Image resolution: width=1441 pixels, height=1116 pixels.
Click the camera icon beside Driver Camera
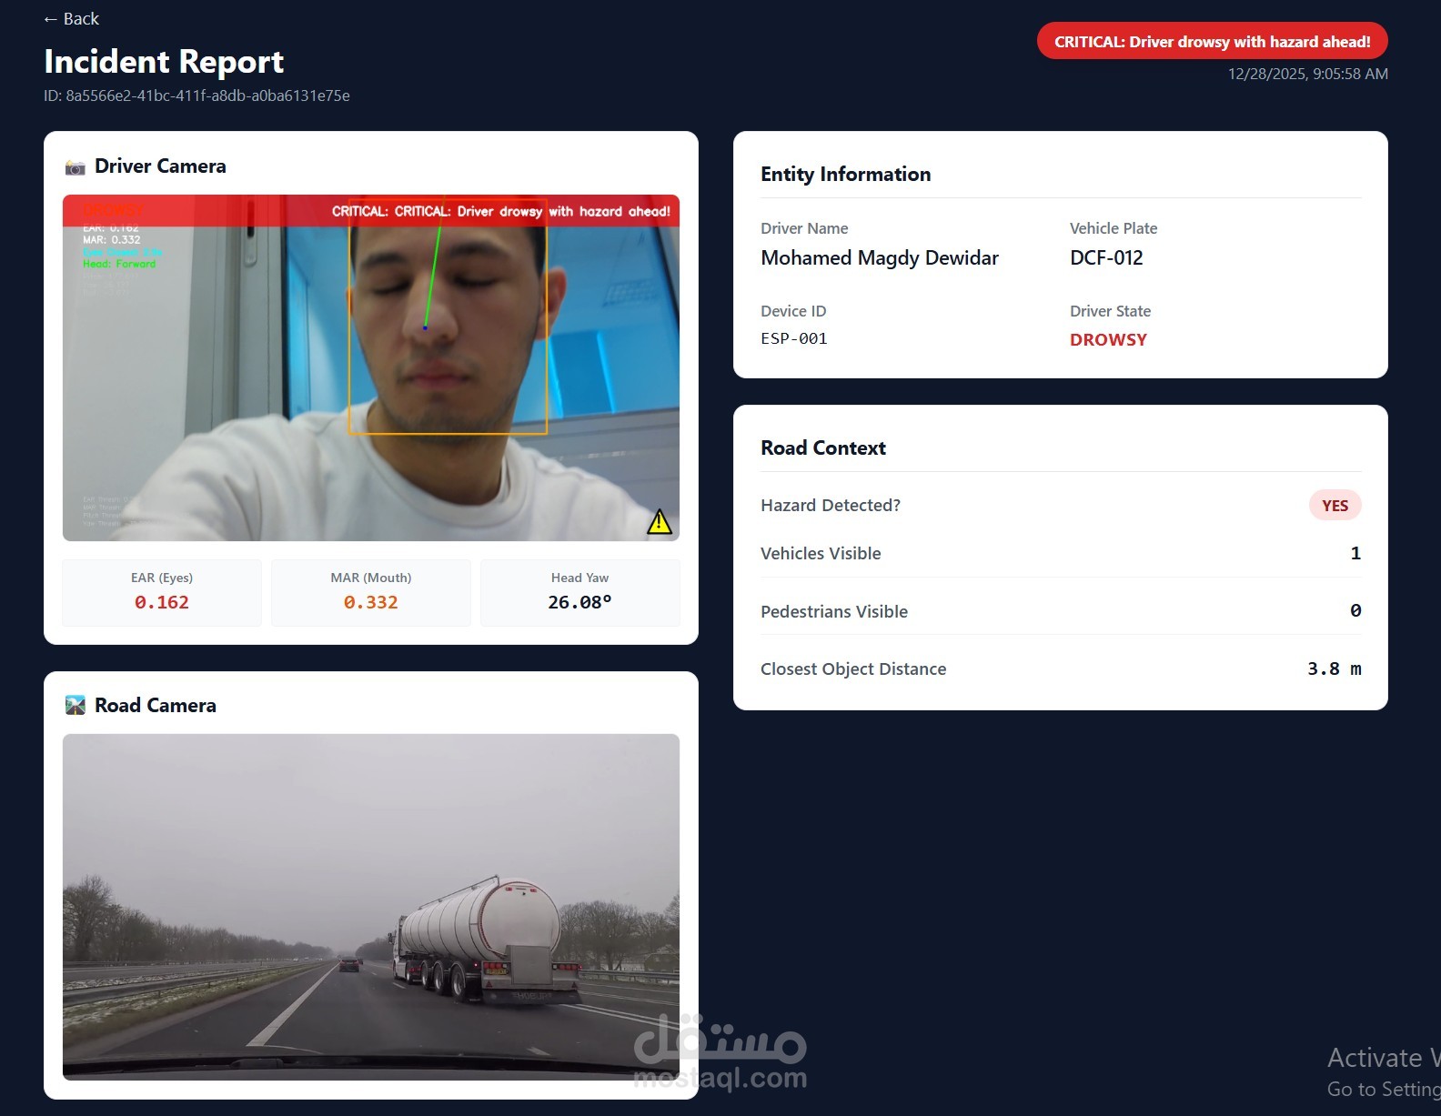coord(76,167)
